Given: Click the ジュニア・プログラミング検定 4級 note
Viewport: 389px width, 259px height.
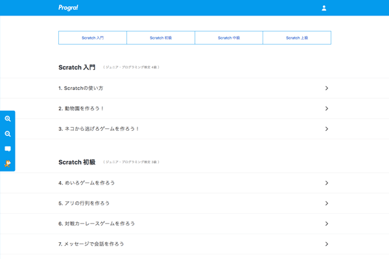Looking at the screenshot, I should coord(131,67).
